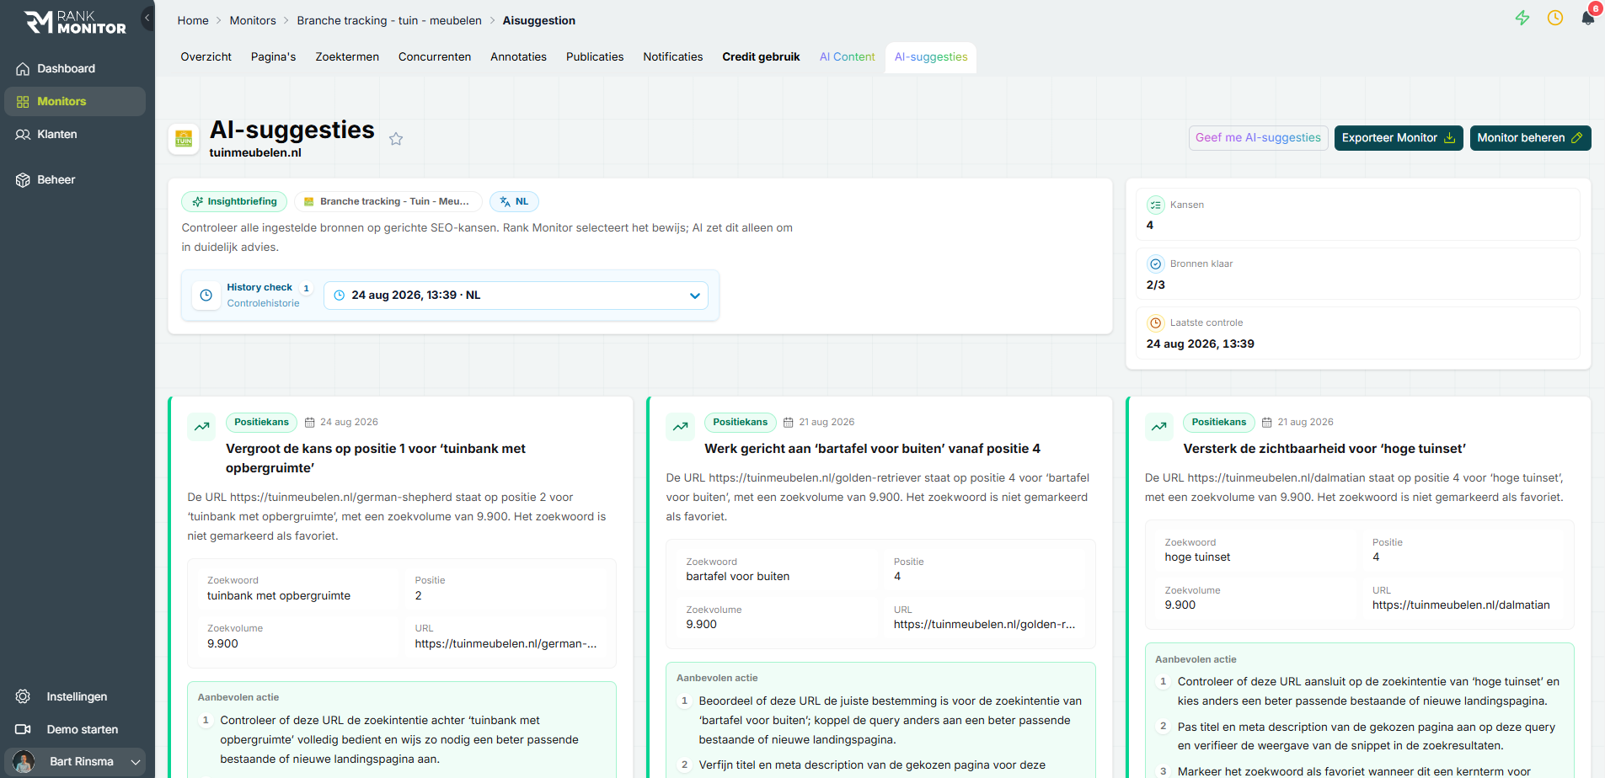Click the NL language chip
Image resolution: width=1605 pixels, height=778 pixels.
(514, 201)
